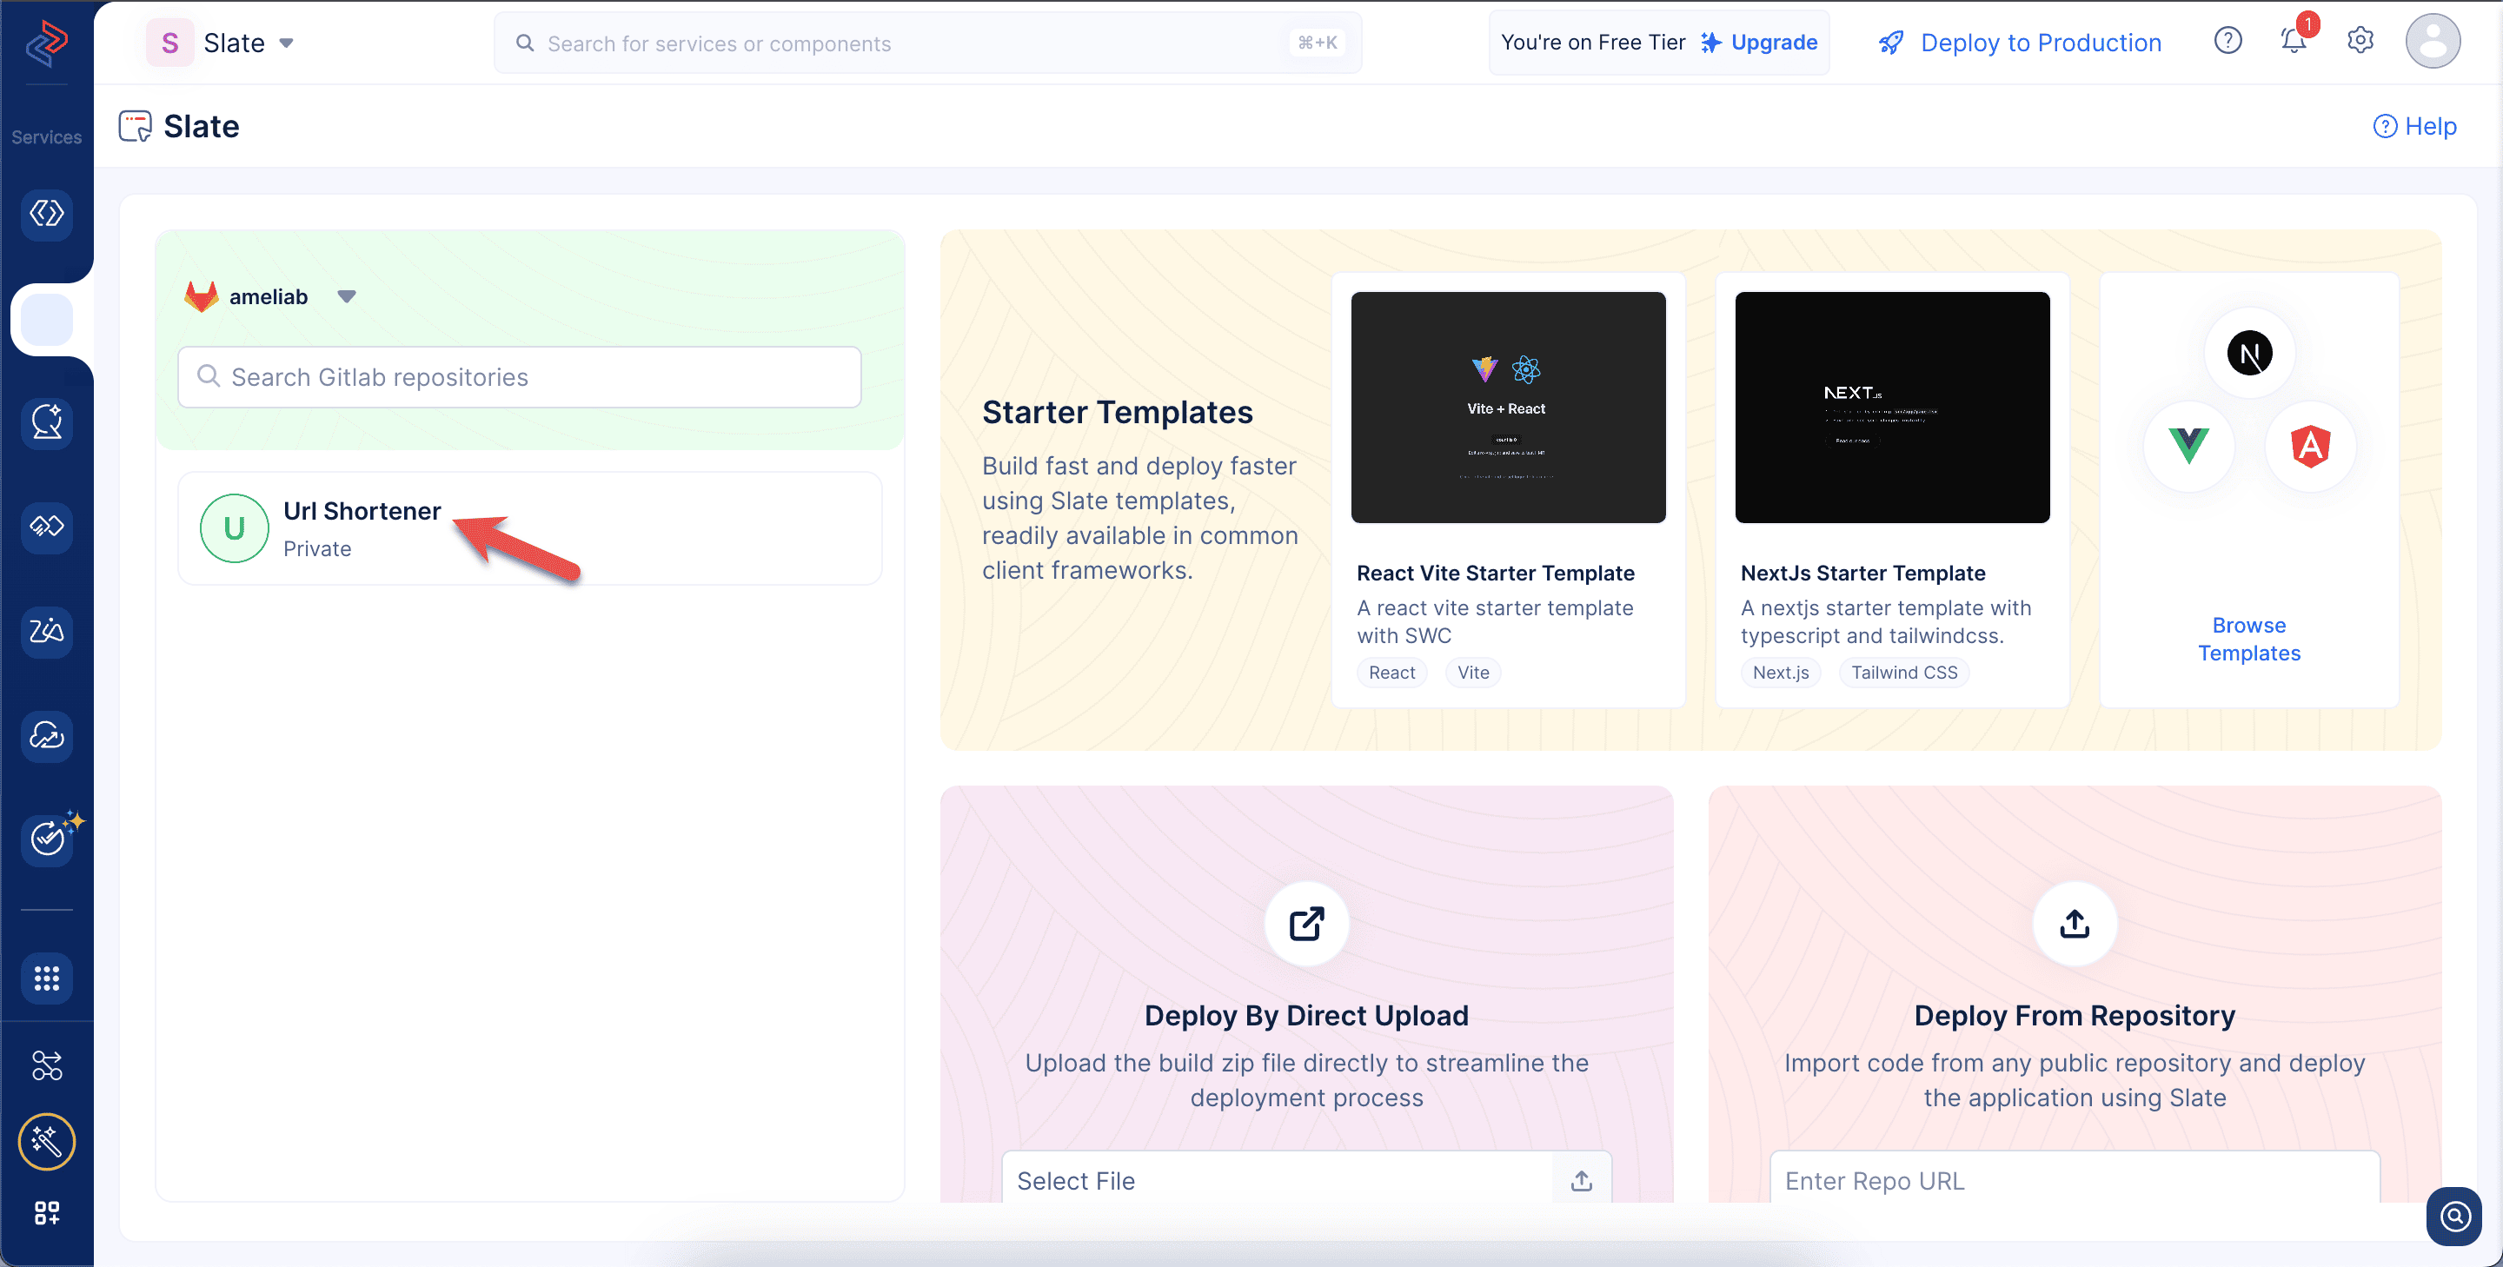Image resolution: width=2503 pixels, height=1267 pixels.
Task: Open NextJs Starter Template thumbnail
Action: pos(1892,407)
